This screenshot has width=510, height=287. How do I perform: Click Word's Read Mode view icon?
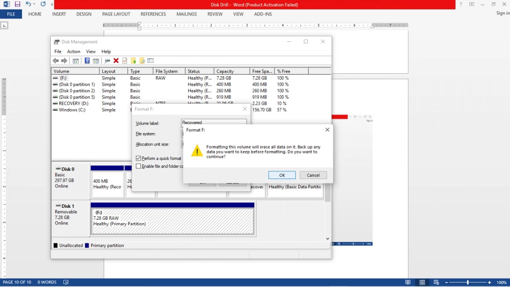[x=407, y=283]
